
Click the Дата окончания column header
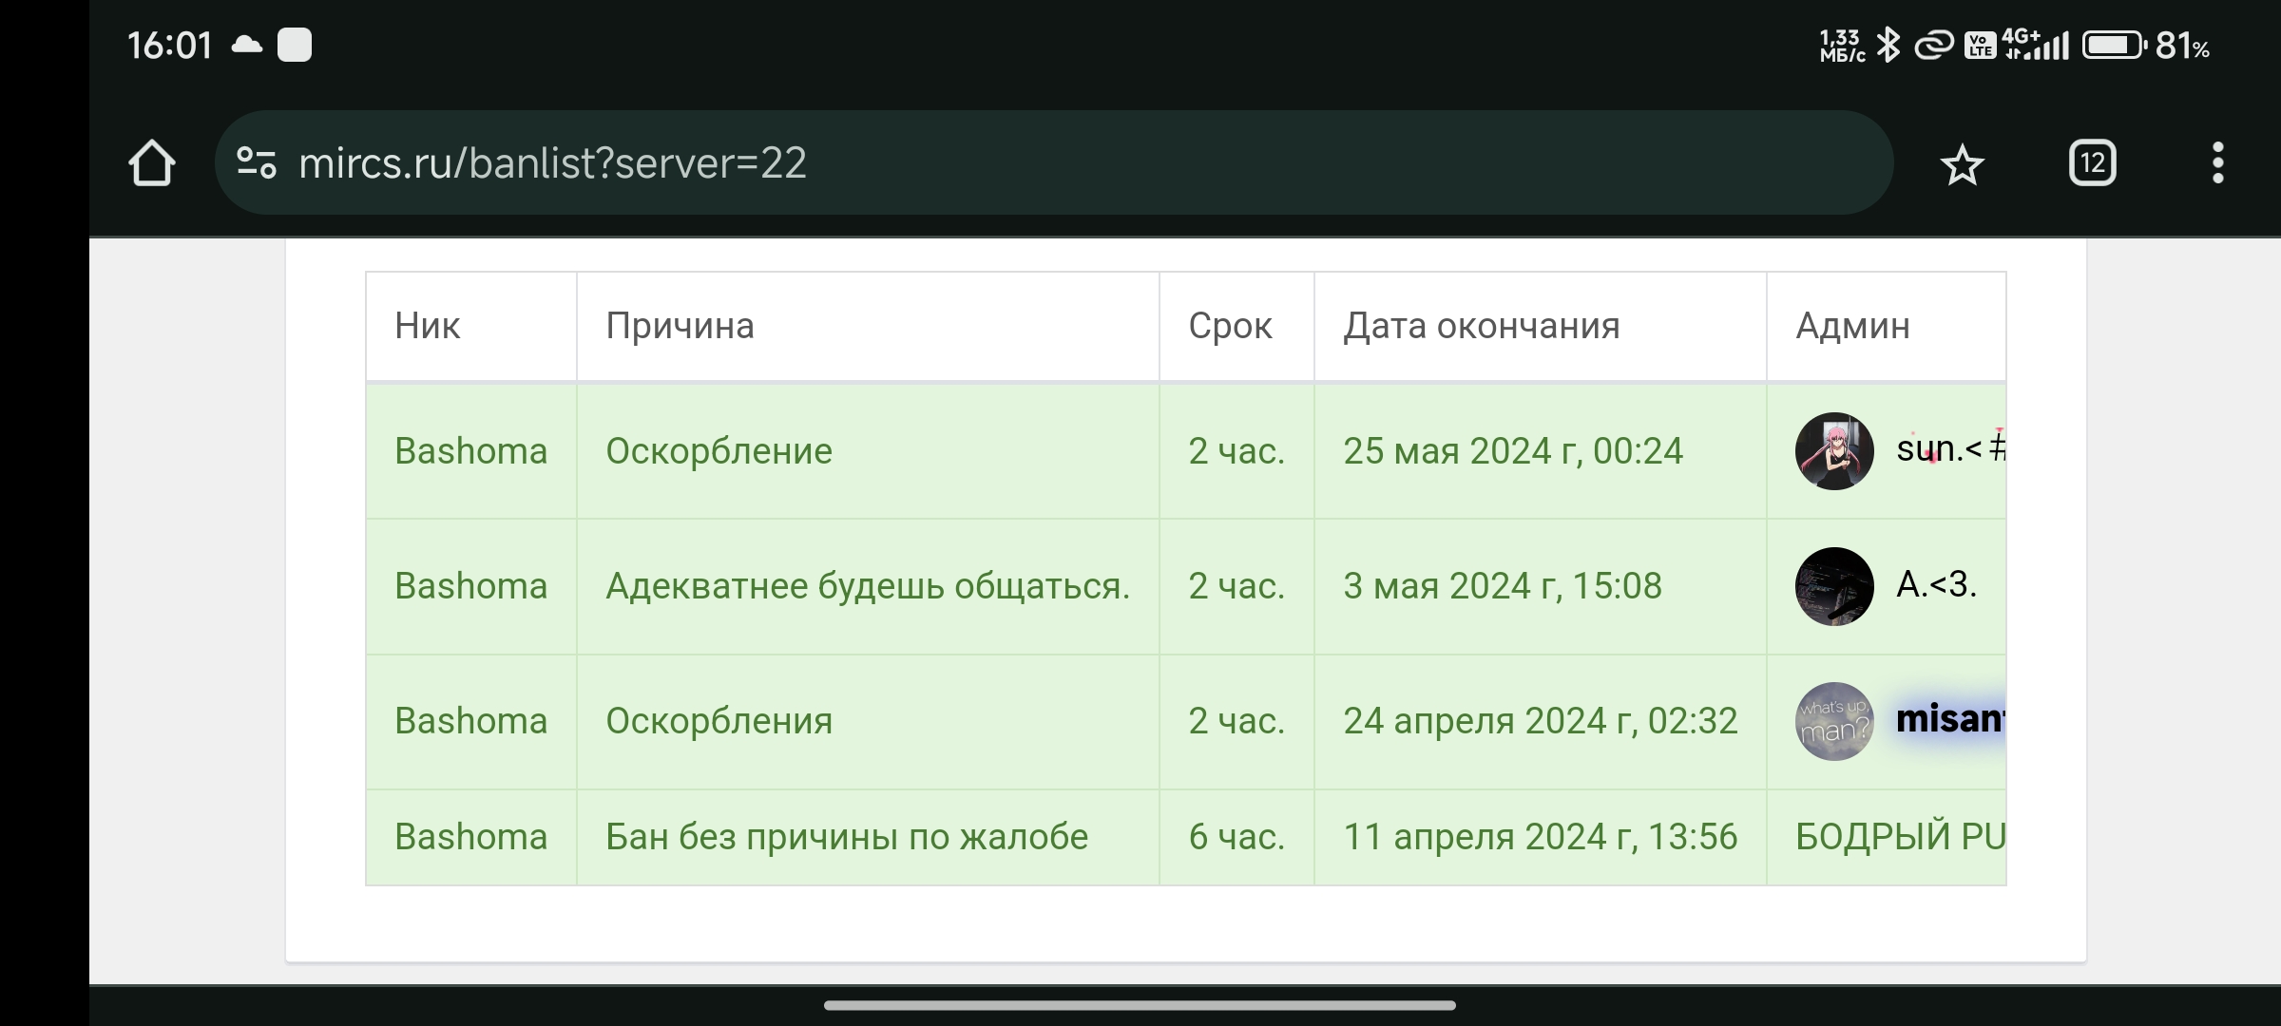(x=1481, y=326)
